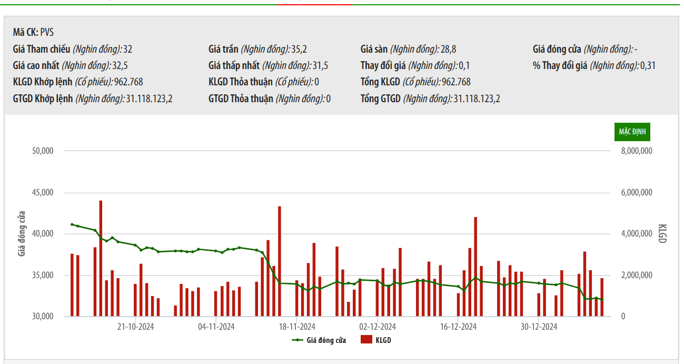The height and width of the screenshot is (364, 684).
Task: Click the last closing price data point
Action: 602,300
